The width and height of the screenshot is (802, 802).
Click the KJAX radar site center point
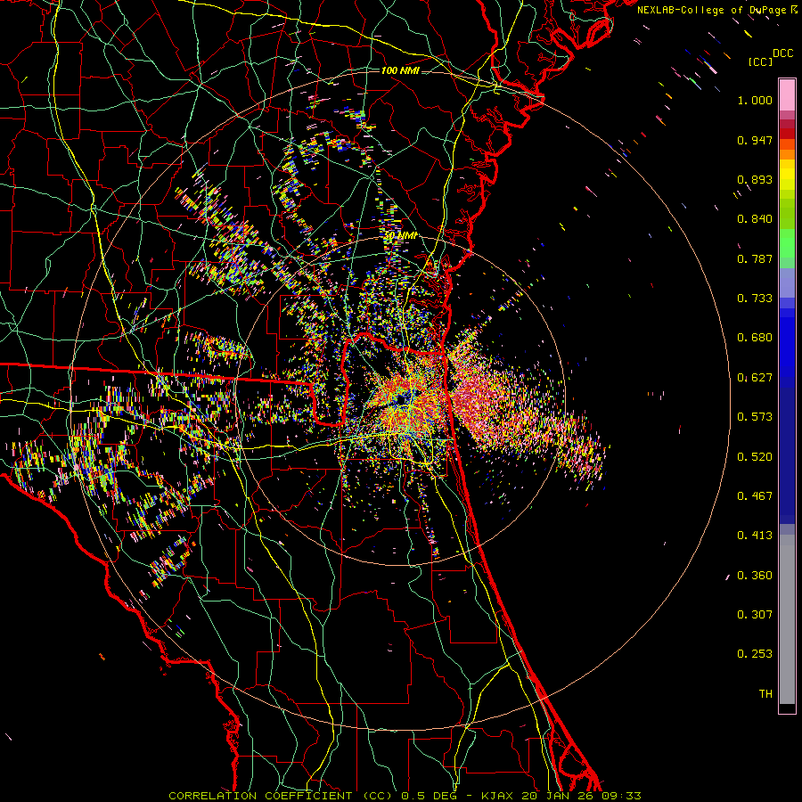point(402,399)
